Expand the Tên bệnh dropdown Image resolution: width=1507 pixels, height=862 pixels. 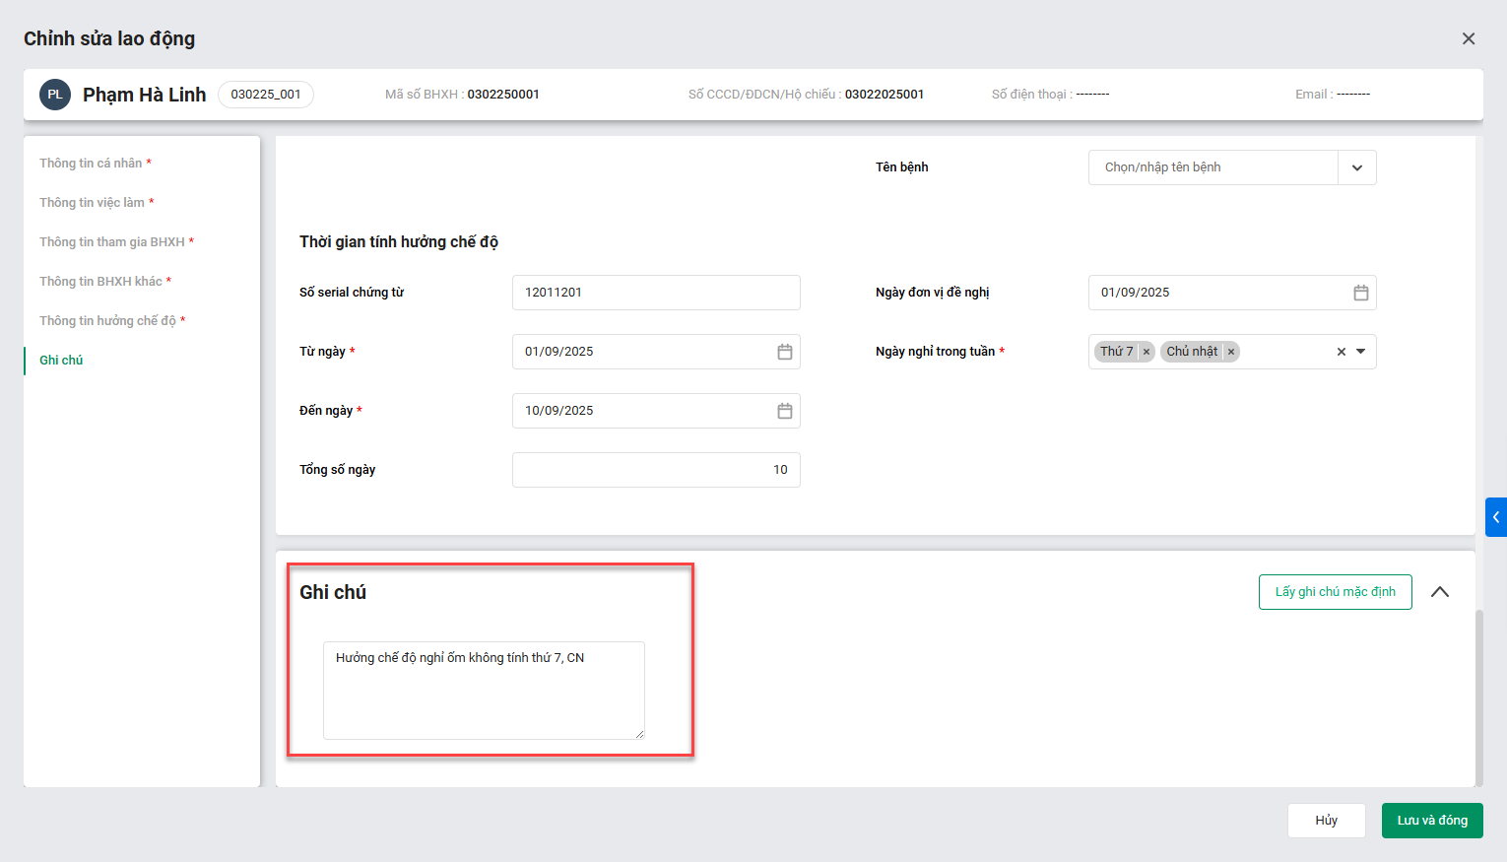click(x=1356, y=167)
